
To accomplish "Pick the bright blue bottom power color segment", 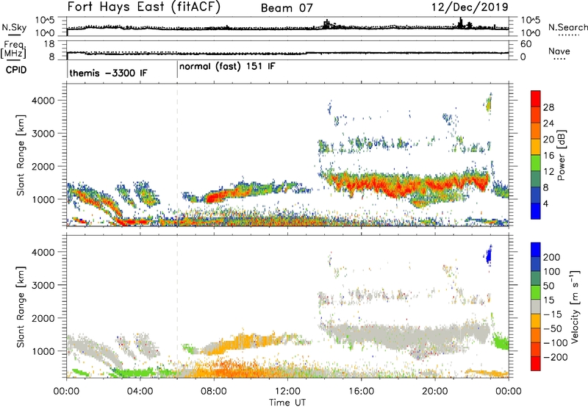I will click(x=536, y=211).
